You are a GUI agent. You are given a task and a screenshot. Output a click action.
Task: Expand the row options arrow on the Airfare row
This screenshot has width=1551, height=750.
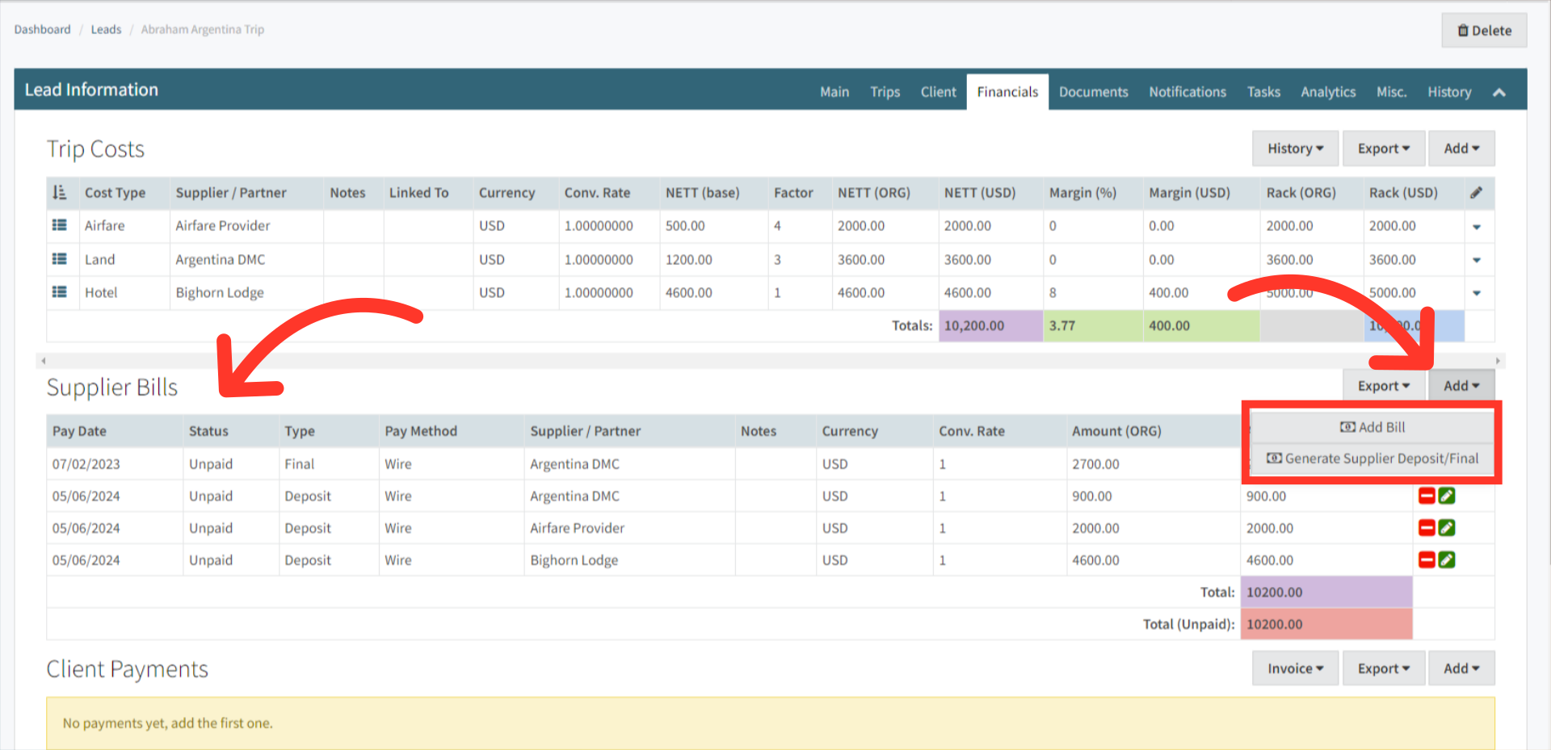[1477, 226]
